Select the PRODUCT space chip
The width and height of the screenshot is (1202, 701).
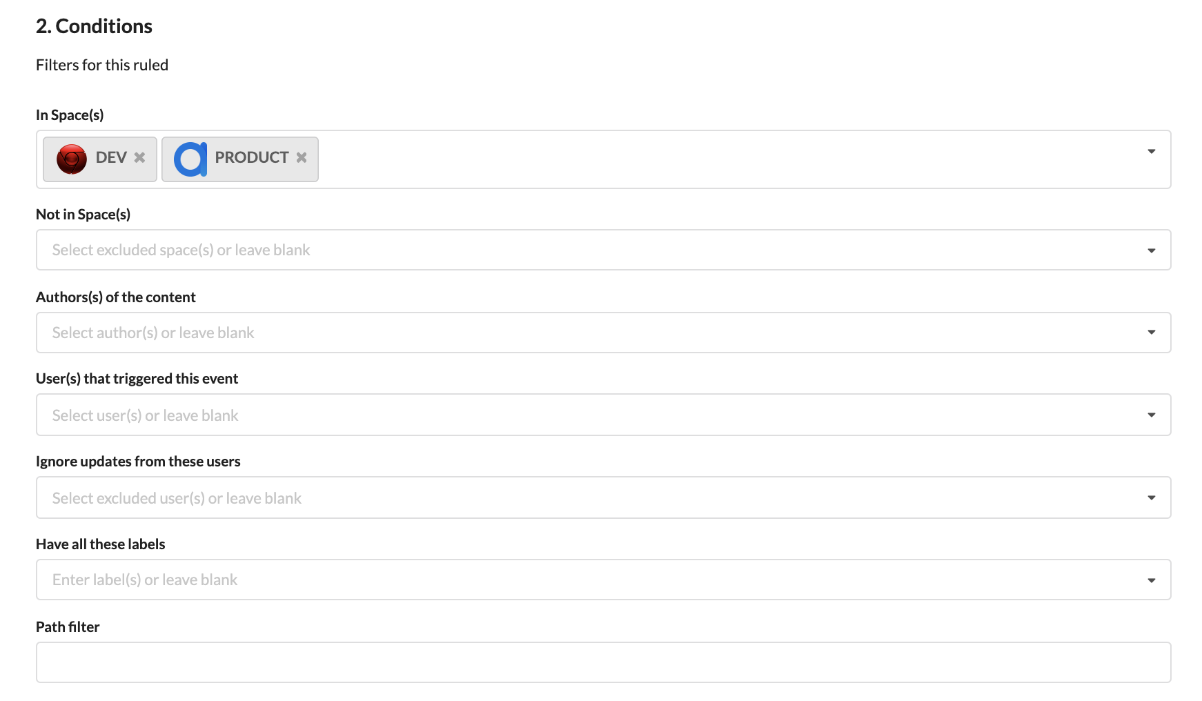click(x=250, y=158)
